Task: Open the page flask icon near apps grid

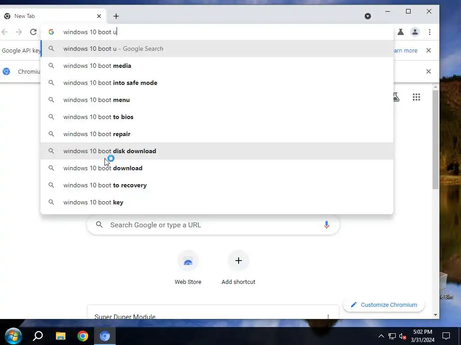Action: (x=396, y=97)
